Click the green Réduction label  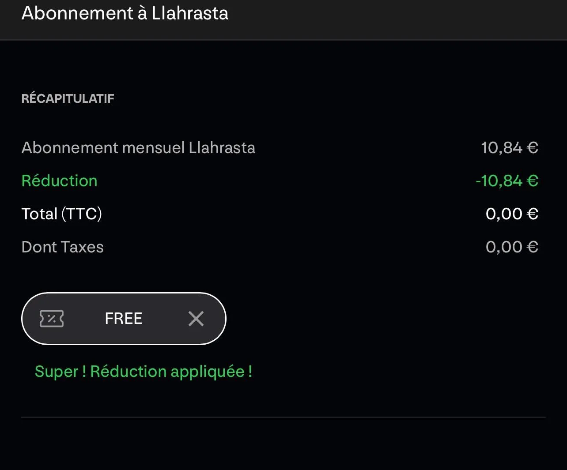pos(59,181)
